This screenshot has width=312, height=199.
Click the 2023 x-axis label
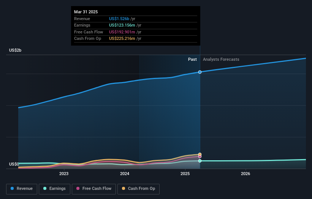click(64, 174)
